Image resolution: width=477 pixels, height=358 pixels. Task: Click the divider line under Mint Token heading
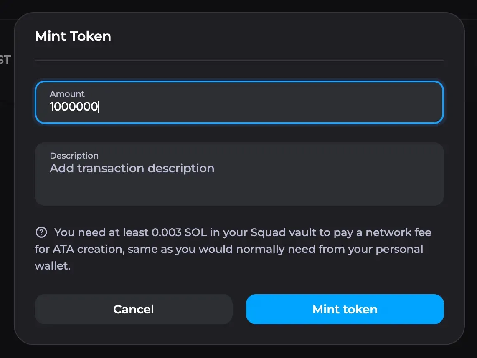(x=238, y=61)
